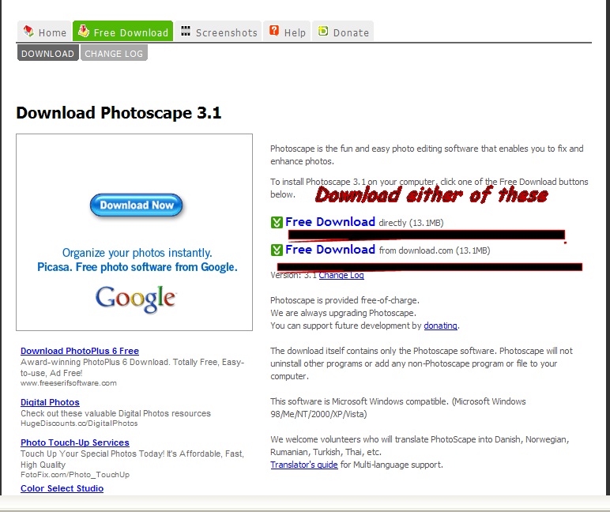Select the Free Download tab
The height and width of the screenshot is (512, 610).
click(x=123, y=31)
